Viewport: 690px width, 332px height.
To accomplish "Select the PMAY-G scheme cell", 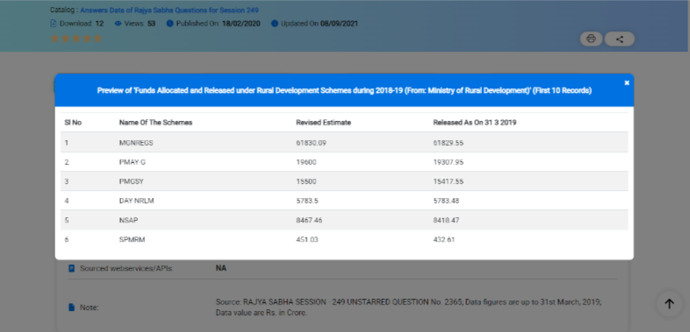I will [x=132, y=162].
